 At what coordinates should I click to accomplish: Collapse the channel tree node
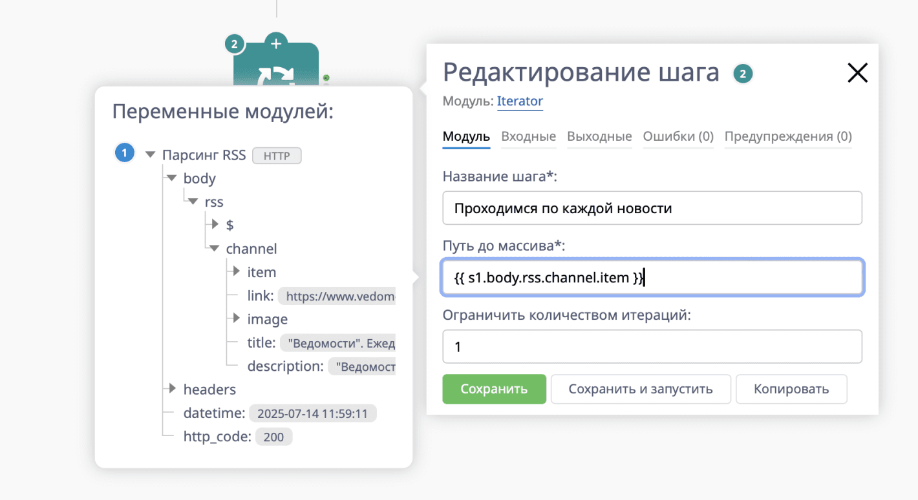[214, 248]
